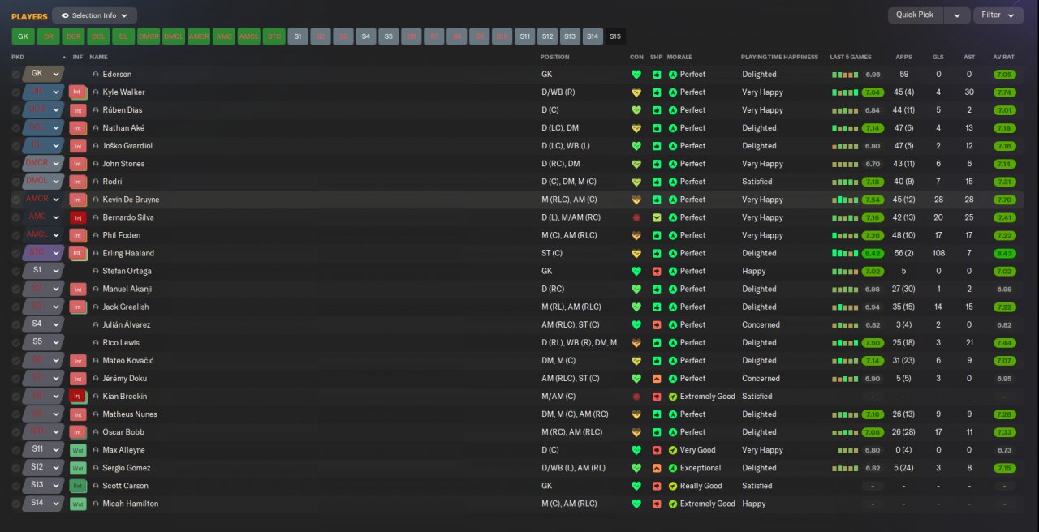Click Max Alleyne's Wnt status icon
Screen dimensions: 1039x532
pyautogui.click(x=78, y=450)
